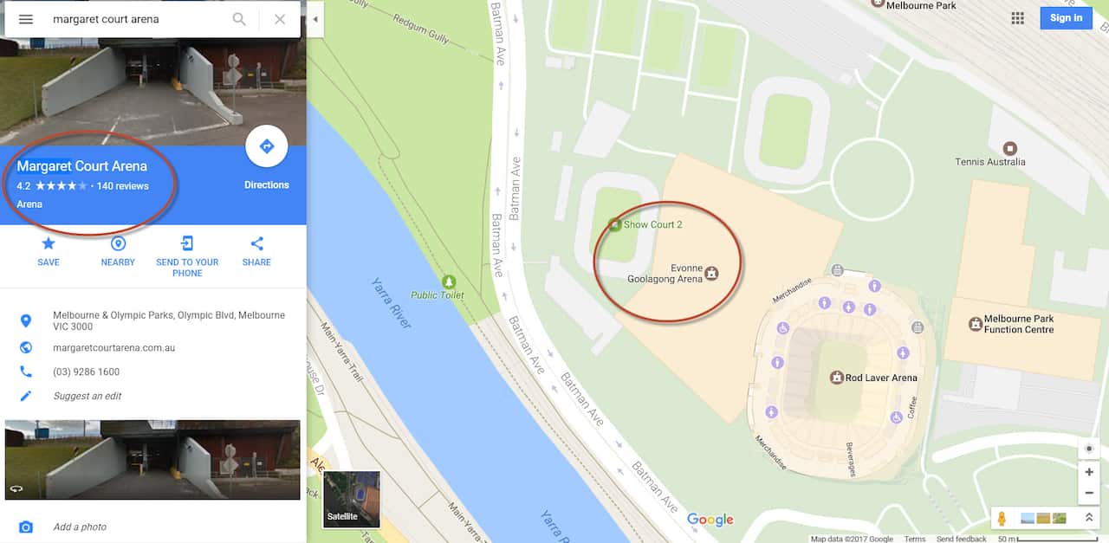
Task: Zoom out with minus button
Action: click(x=1089, y=494)
